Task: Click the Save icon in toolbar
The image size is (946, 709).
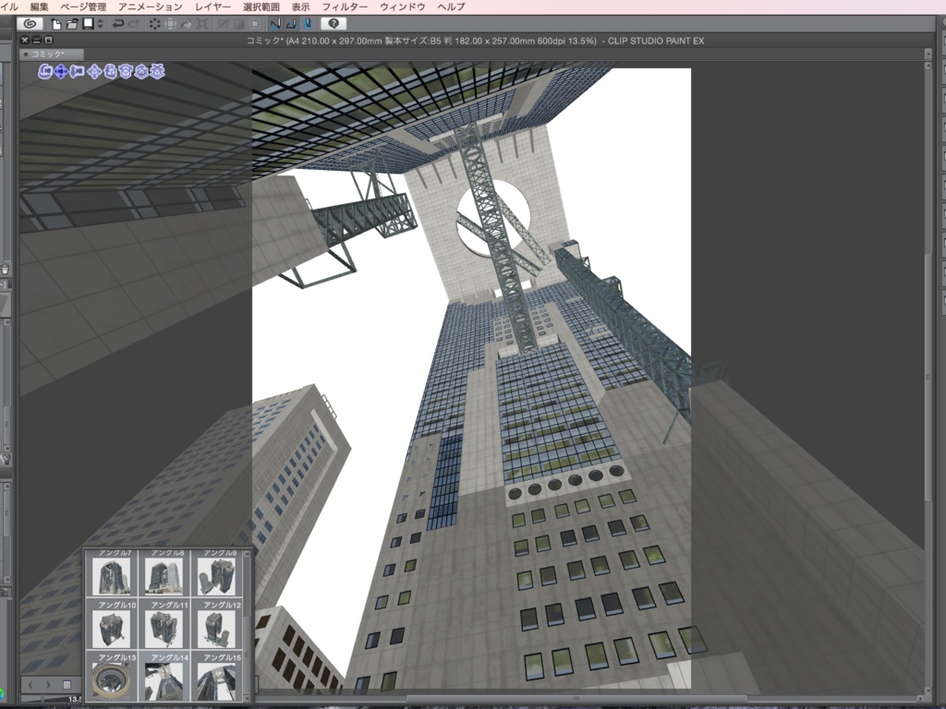Action: [88, 23]
